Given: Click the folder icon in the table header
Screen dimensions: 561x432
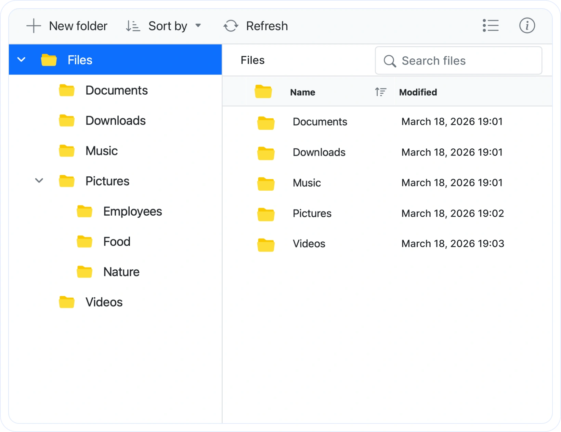Looking at the screenshot, I should [x=263, y=92].
